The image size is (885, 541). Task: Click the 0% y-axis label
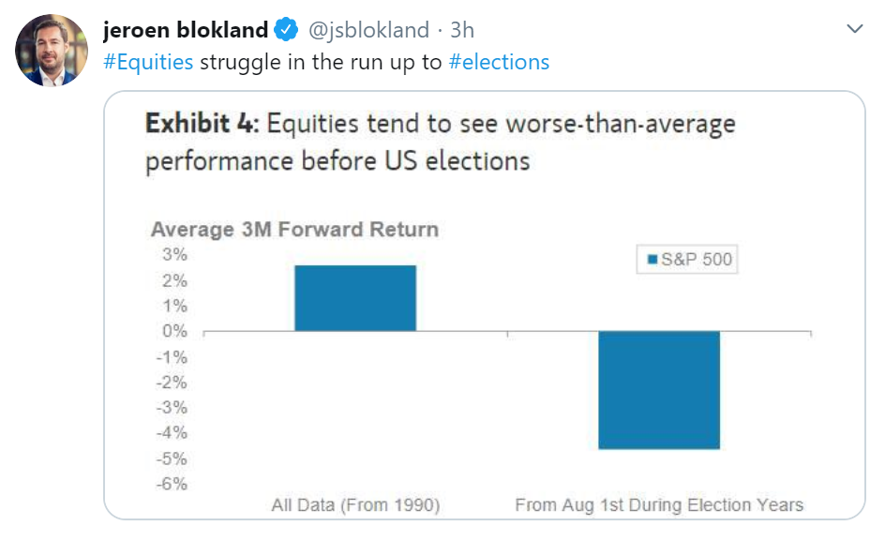pyautogui.click(x=177, y=331)
